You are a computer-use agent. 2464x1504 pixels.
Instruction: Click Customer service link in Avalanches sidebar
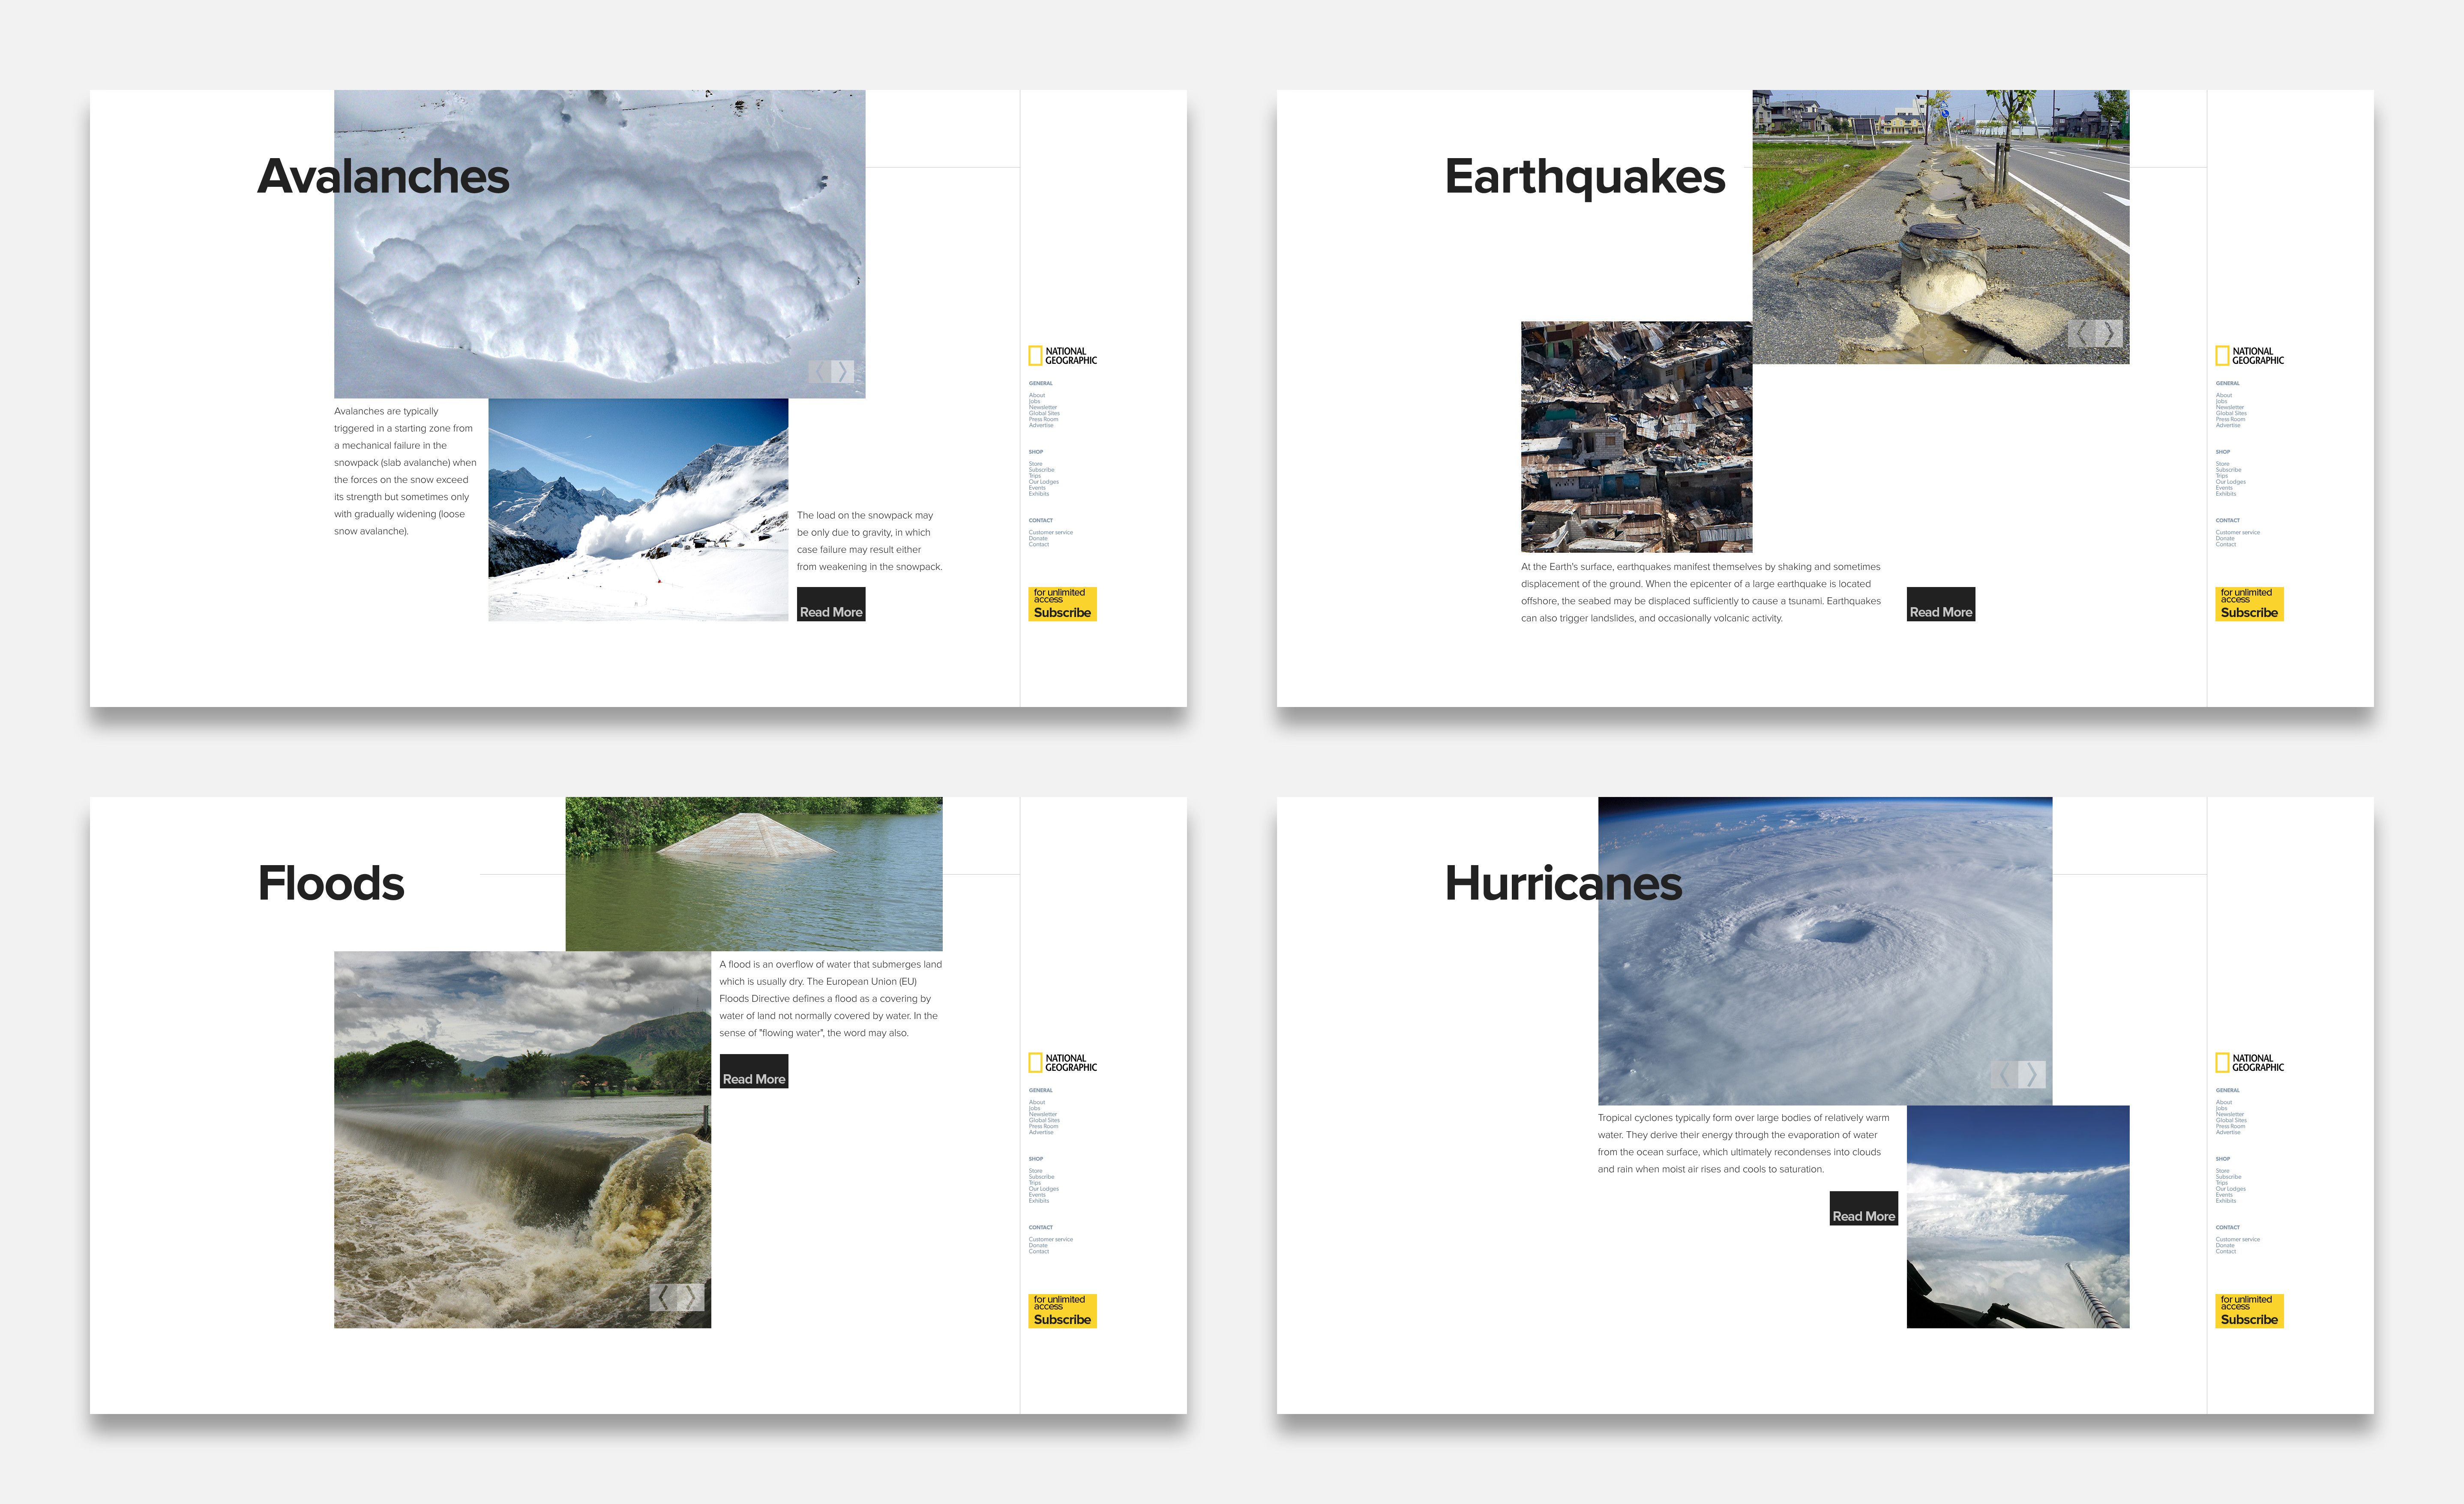1051,532
